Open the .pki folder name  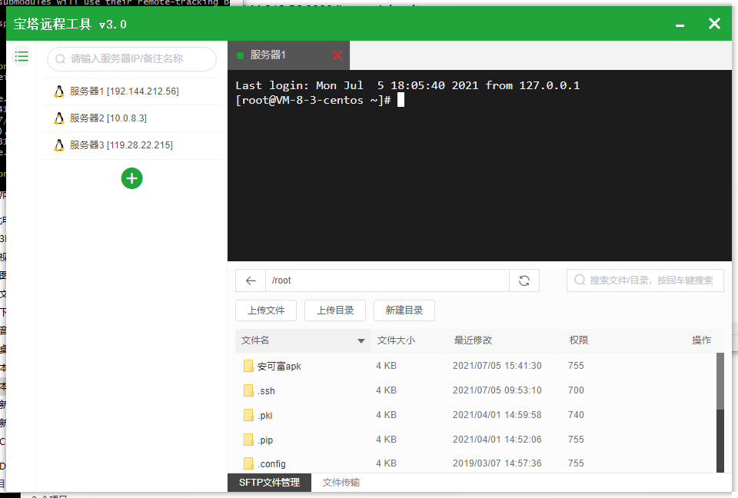[265, 415]
